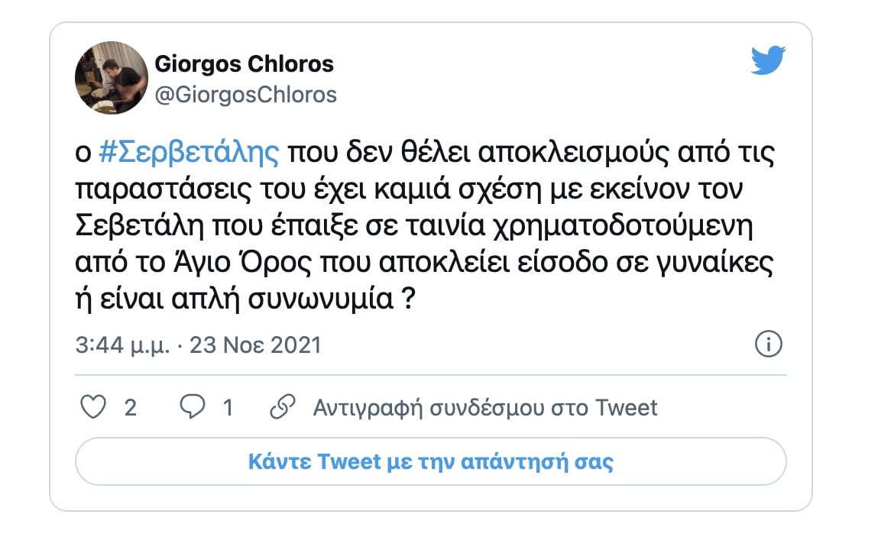Click the chain link icon
The image size is (891, 553).
pos(283,407)
